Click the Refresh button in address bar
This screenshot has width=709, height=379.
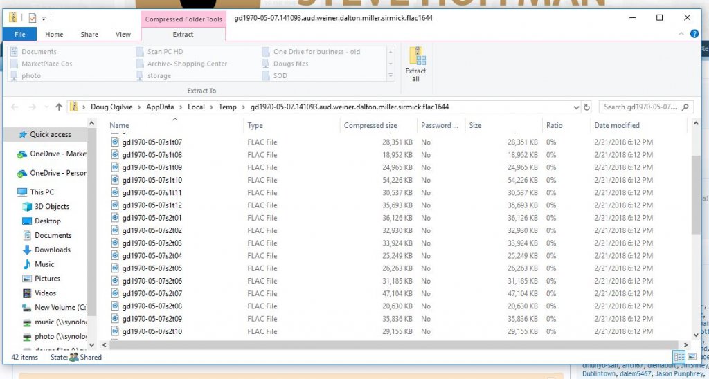coord(586,107)
